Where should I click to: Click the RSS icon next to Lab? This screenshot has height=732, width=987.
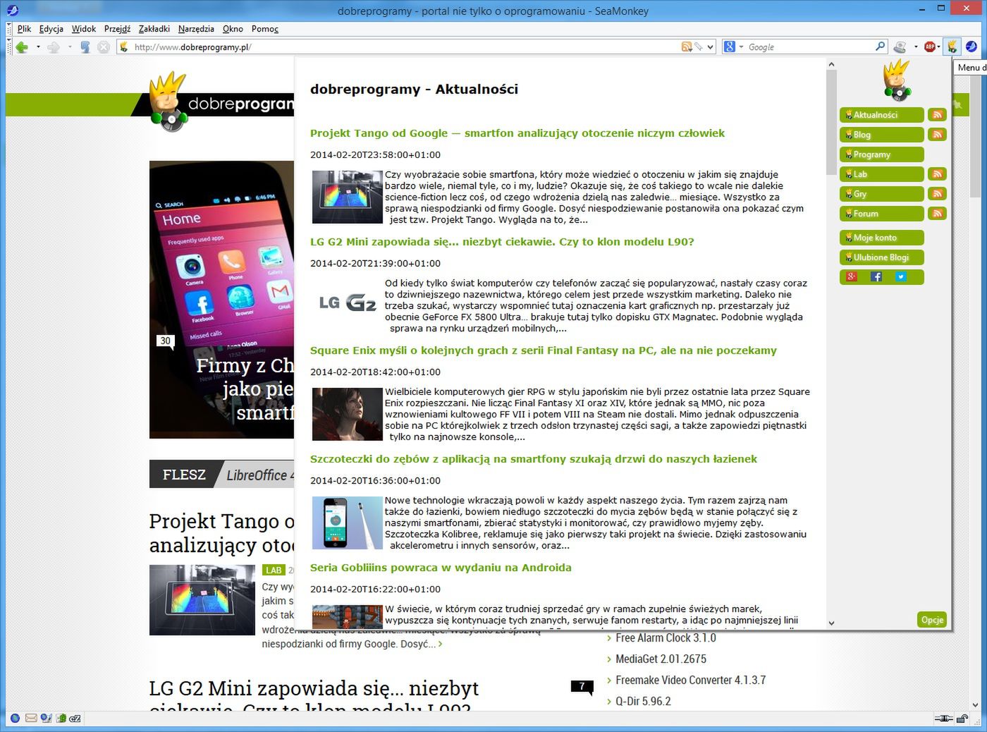coord(937,174)
